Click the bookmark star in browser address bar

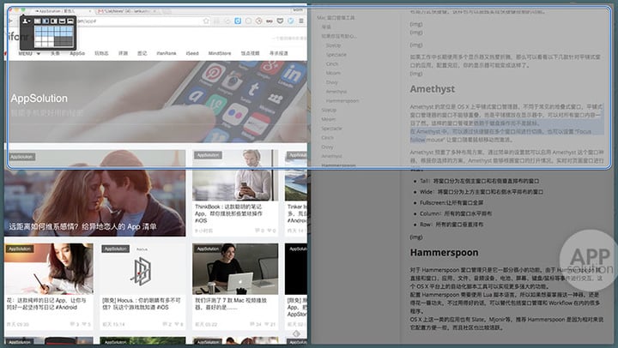[x=206, y=21]
